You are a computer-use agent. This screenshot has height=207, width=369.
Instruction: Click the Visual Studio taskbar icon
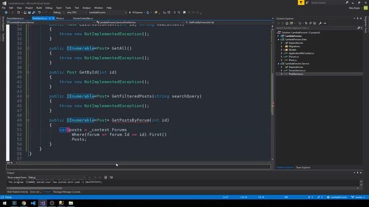coord(43,203)
